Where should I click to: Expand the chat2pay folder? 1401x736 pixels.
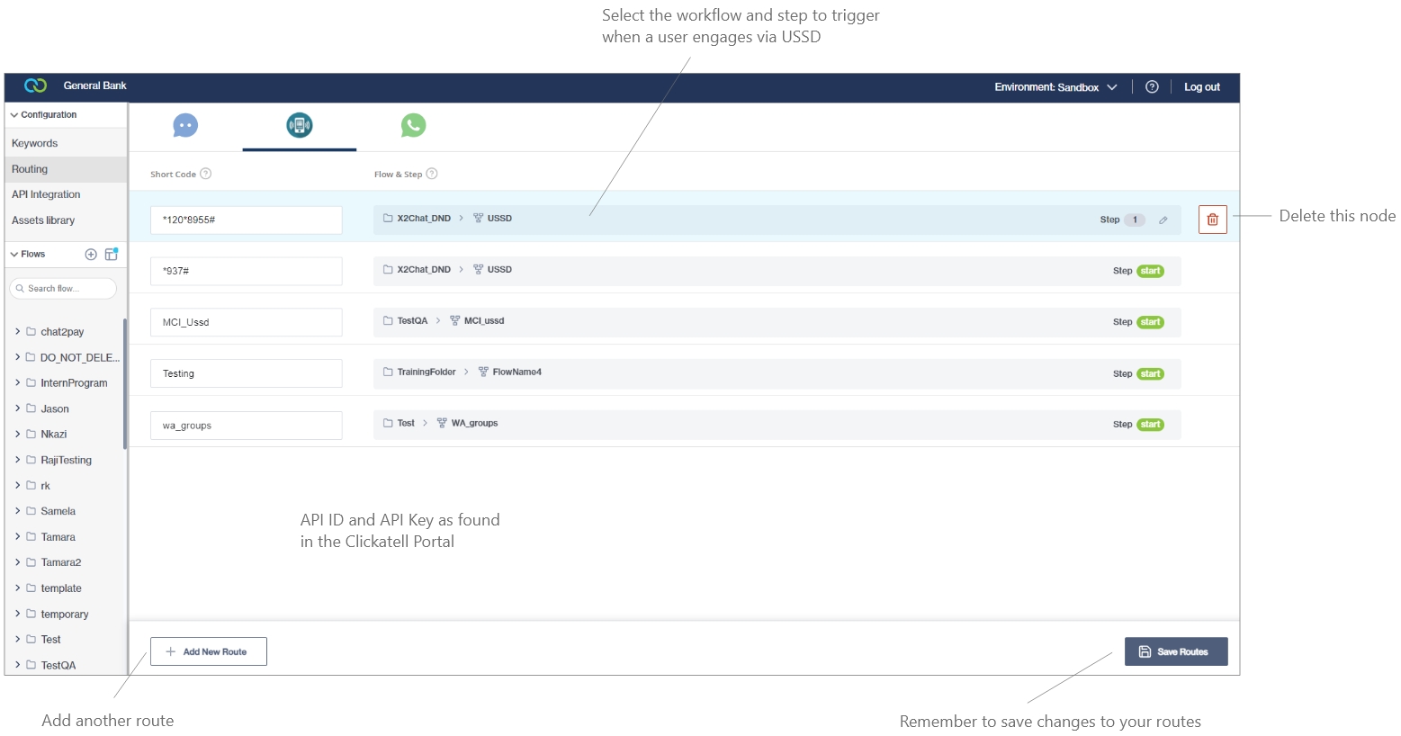[x=17, y=332]
